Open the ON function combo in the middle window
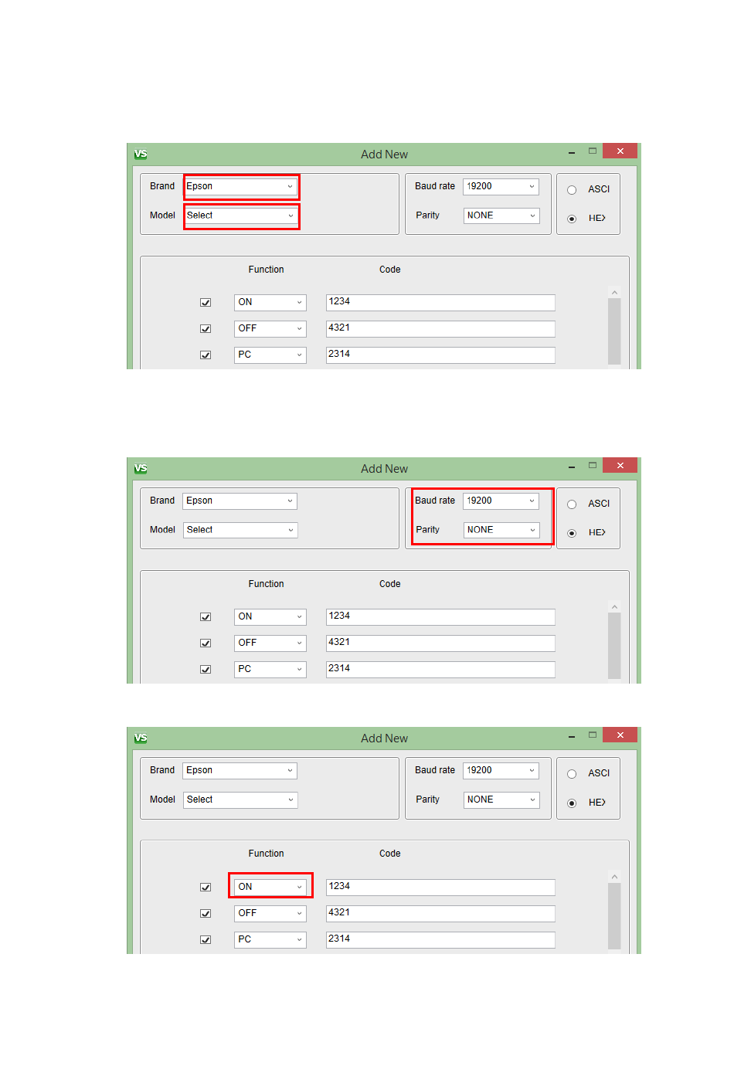Image resolution: width=734 pixels, height=1083 pixels. (270, 617)
